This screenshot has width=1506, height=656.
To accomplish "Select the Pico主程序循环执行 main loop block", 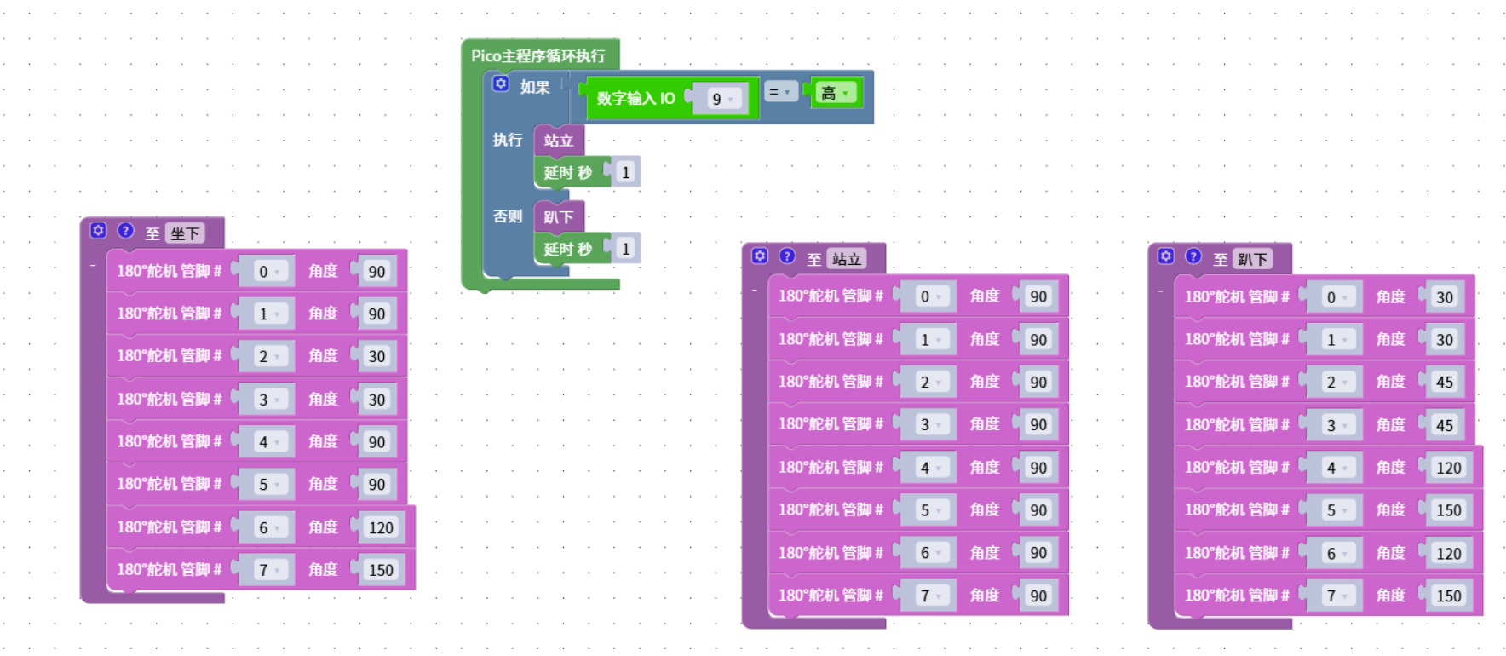I will tap(538, 55).
